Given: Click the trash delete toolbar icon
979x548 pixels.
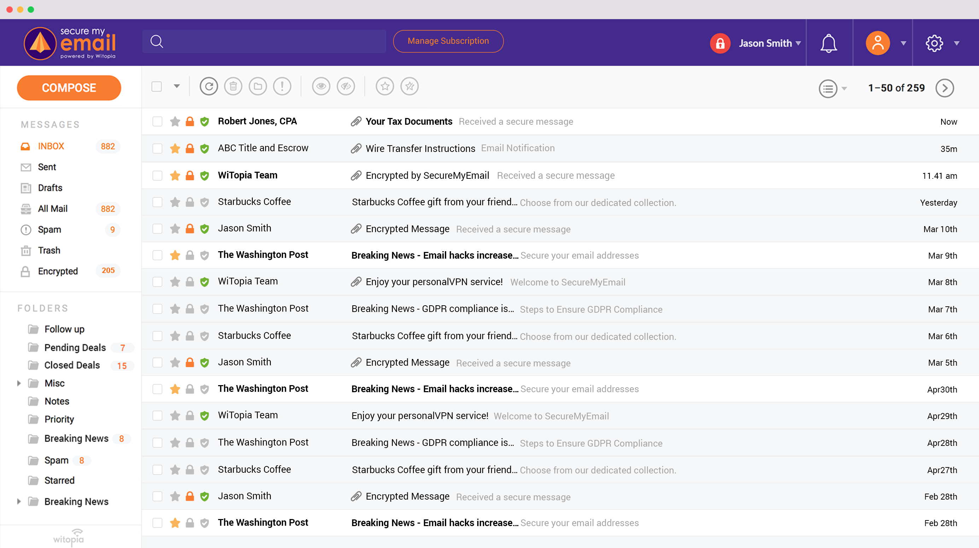Looking at the screenshot, I should [x=233, y=87].
